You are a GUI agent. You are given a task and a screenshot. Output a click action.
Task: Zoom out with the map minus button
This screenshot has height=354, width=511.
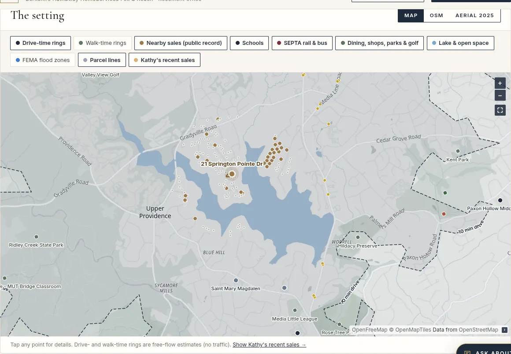coord(500,95)
